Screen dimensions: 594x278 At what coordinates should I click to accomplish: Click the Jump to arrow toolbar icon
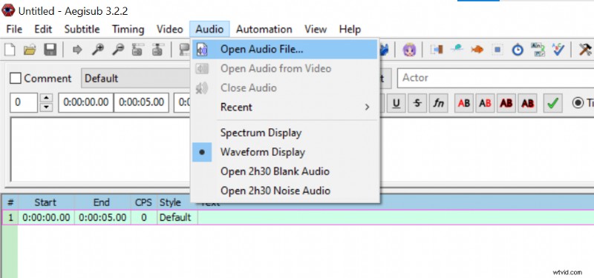pos(77,50)
